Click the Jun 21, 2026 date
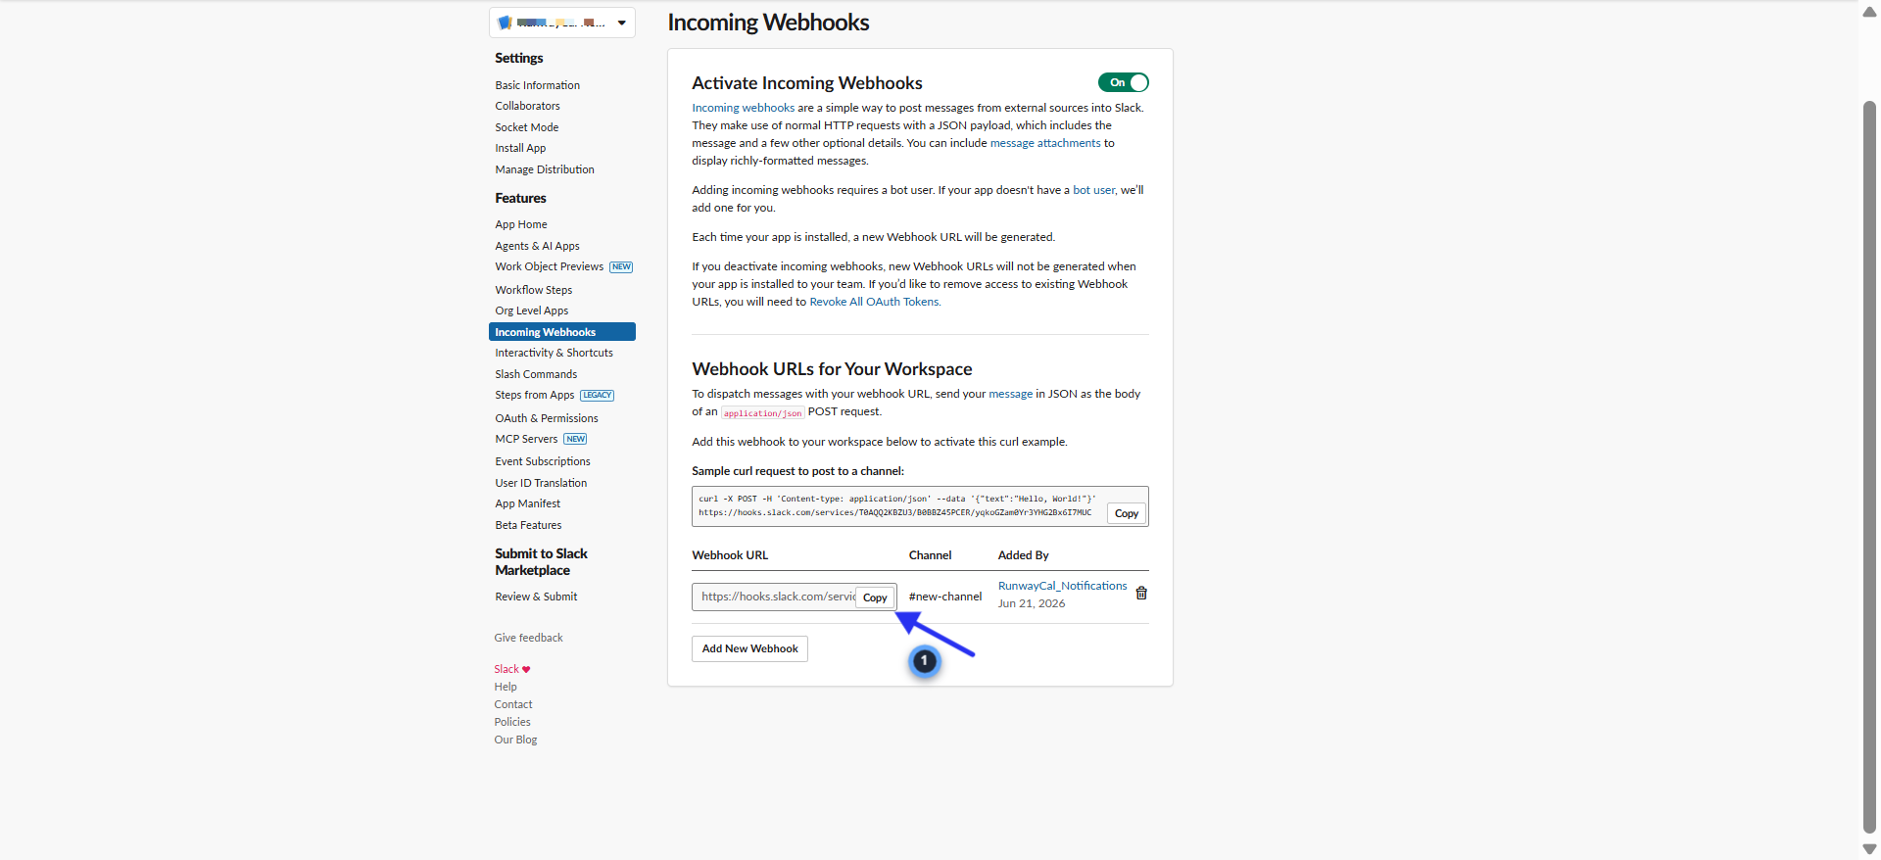This screenshot has width=1881, height=860. [x=1031, y=603]
